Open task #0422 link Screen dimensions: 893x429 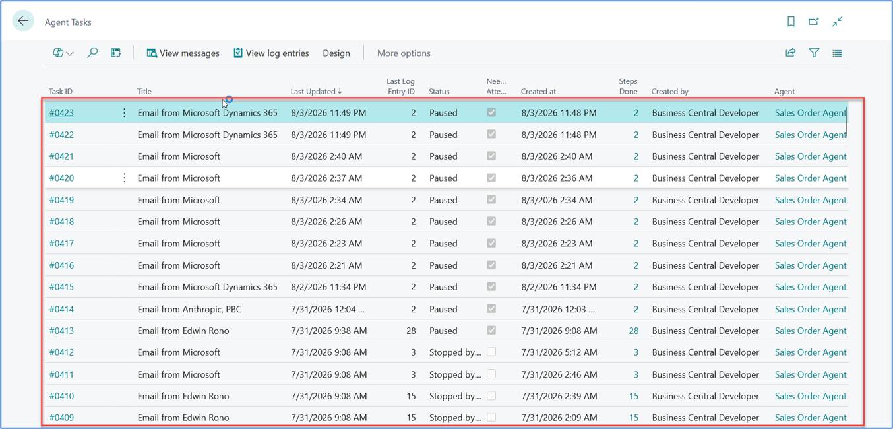click(x=61, y=135)
